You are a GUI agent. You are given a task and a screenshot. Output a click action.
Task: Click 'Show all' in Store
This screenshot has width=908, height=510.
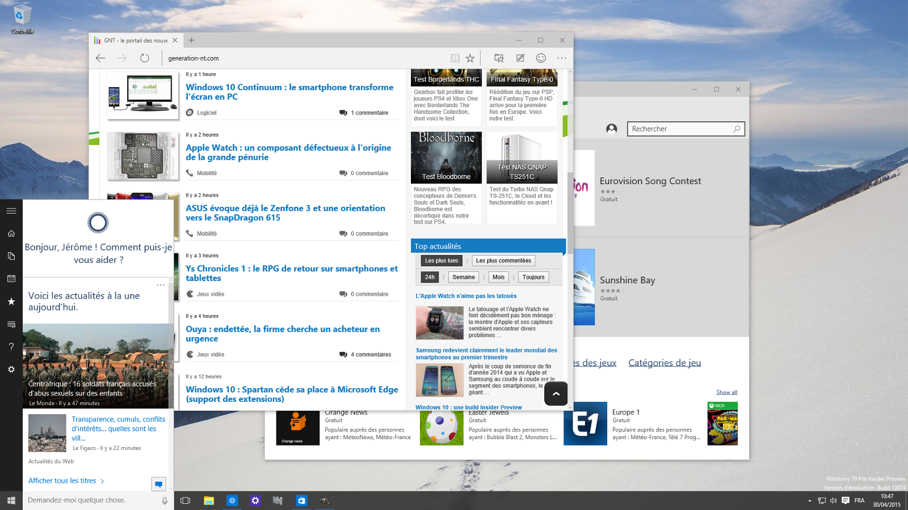click(x=726, y=392)
